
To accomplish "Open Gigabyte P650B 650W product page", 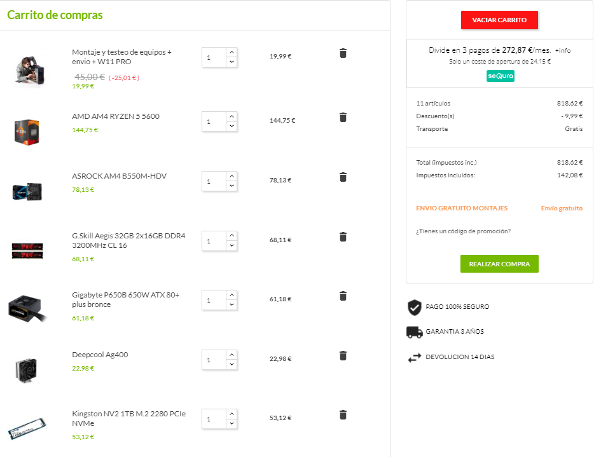I will [x=126, y=299].
